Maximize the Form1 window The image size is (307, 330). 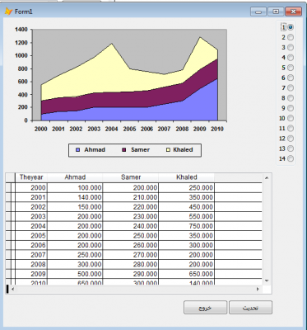coord(276,12)
